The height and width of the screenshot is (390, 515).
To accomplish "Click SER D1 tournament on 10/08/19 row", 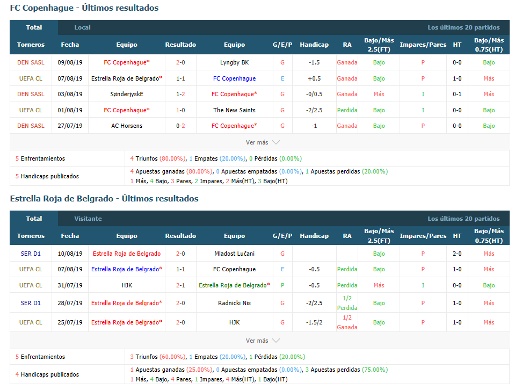I will coord(31,254).
